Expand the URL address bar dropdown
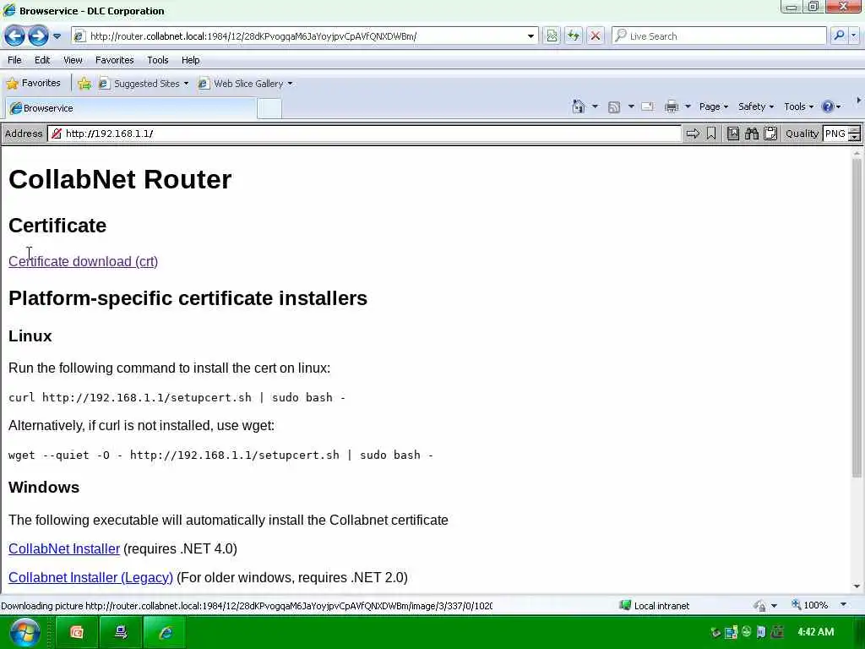Screen dimensions: 865x649 pyautogui.click(x=530, y=36)
